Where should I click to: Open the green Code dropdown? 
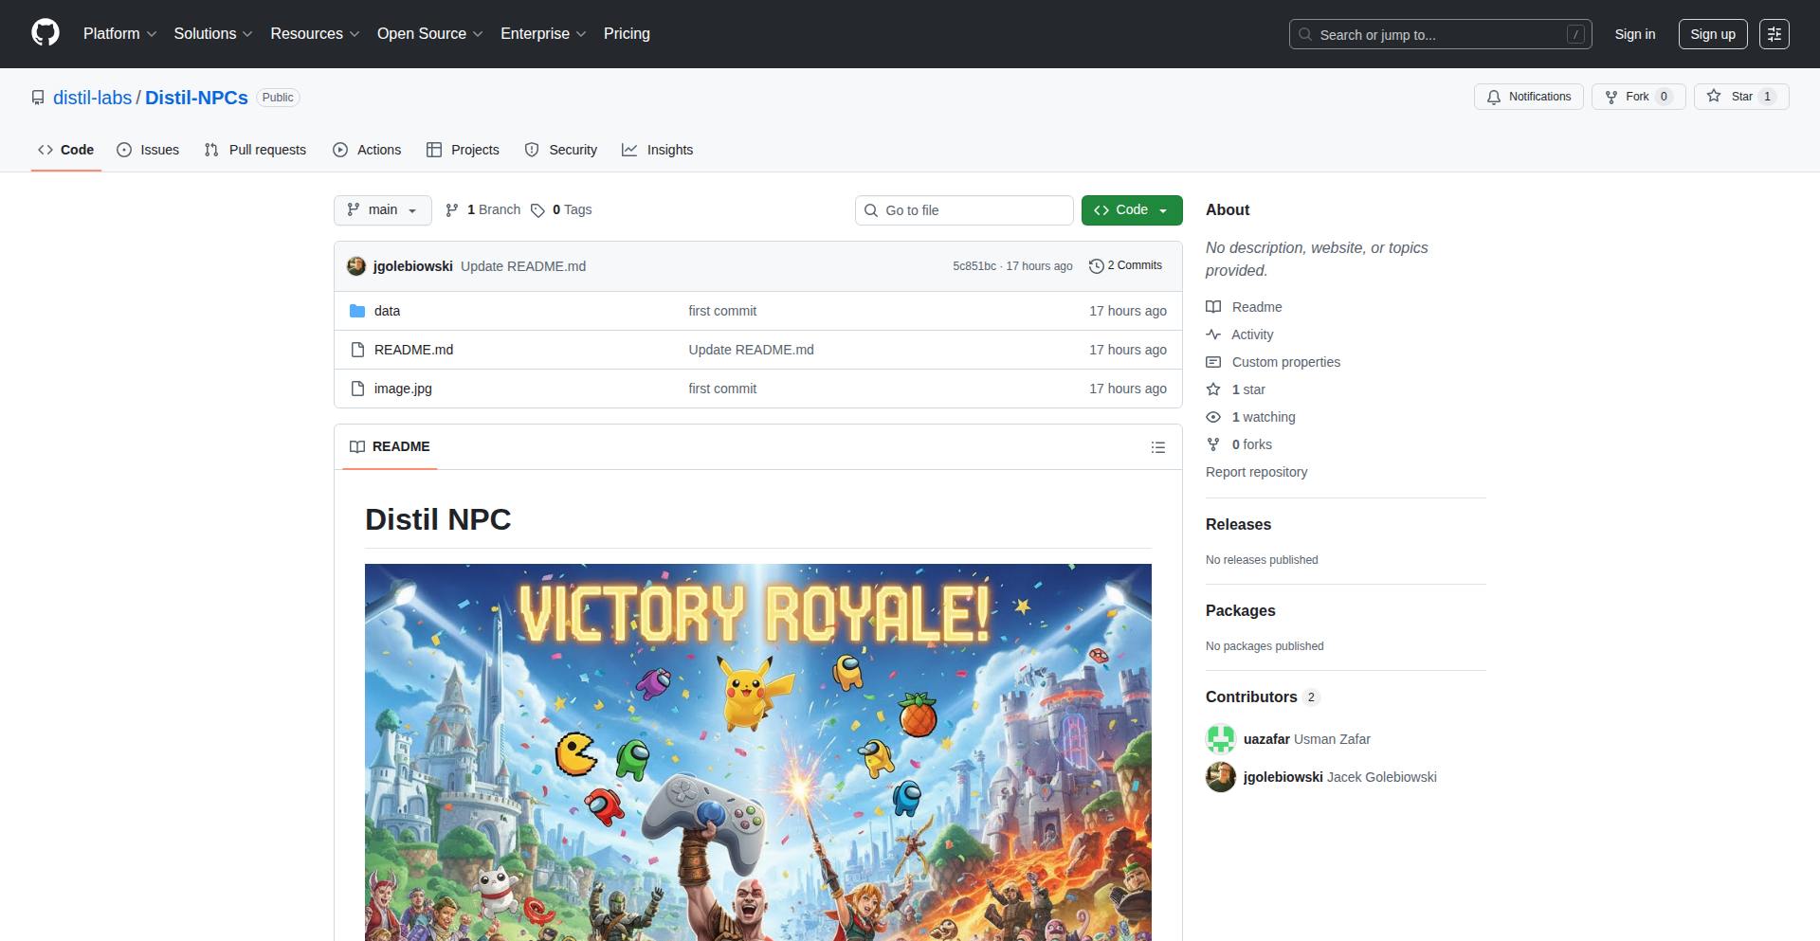coord(1132,210)
